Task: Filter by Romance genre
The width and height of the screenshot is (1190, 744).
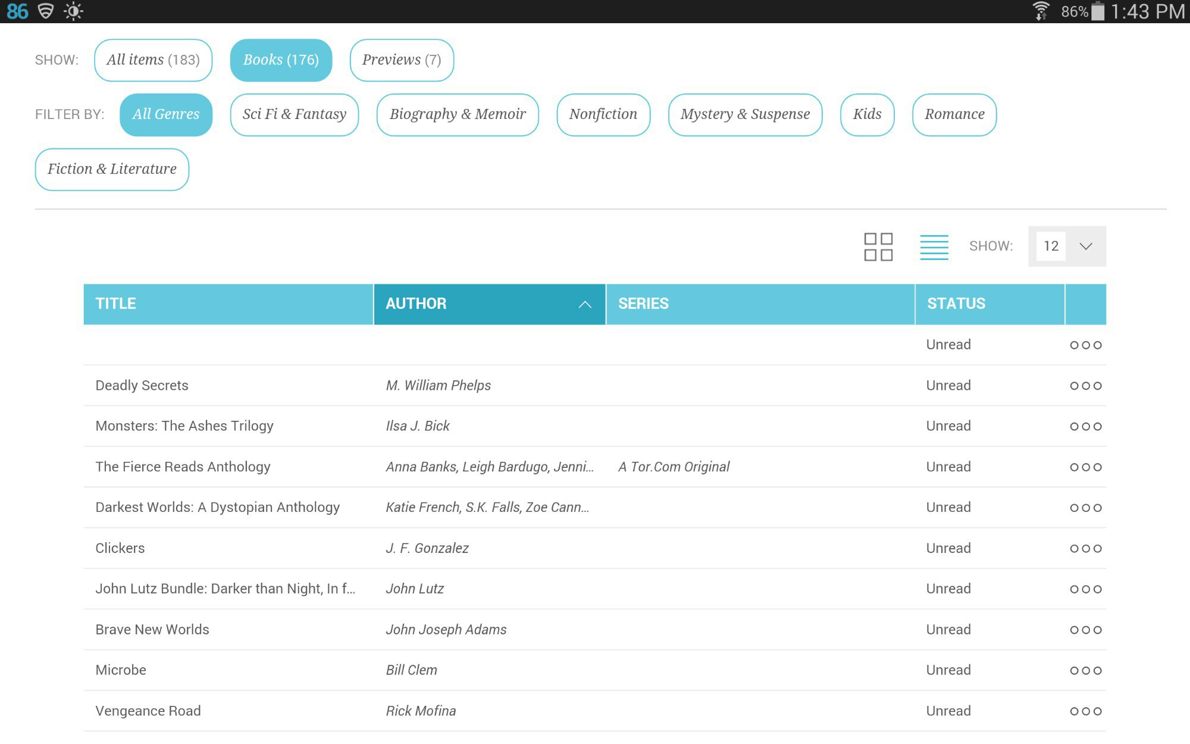Action: 954,114
